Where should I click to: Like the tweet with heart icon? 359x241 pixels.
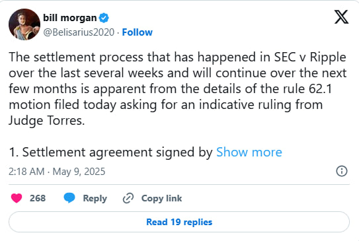pos(17,198)
